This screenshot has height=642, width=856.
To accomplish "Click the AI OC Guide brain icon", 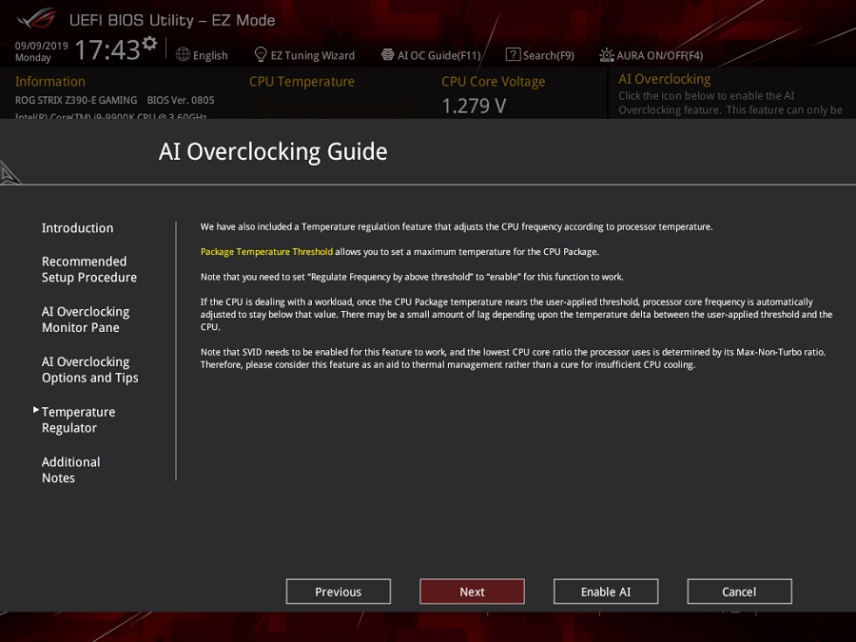I will [x=388, y=54].
